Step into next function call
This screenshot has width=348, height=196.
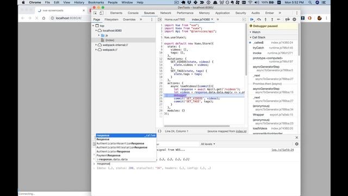click(265, 20)
